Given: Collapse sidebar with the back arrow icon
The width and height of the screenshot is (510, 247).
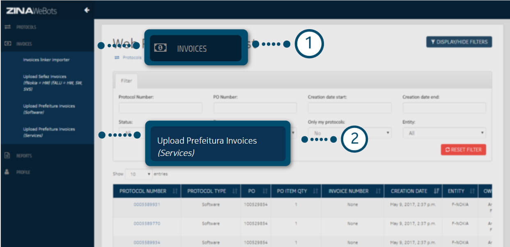Looking at the screenshot, I should [x=87, y=11].
